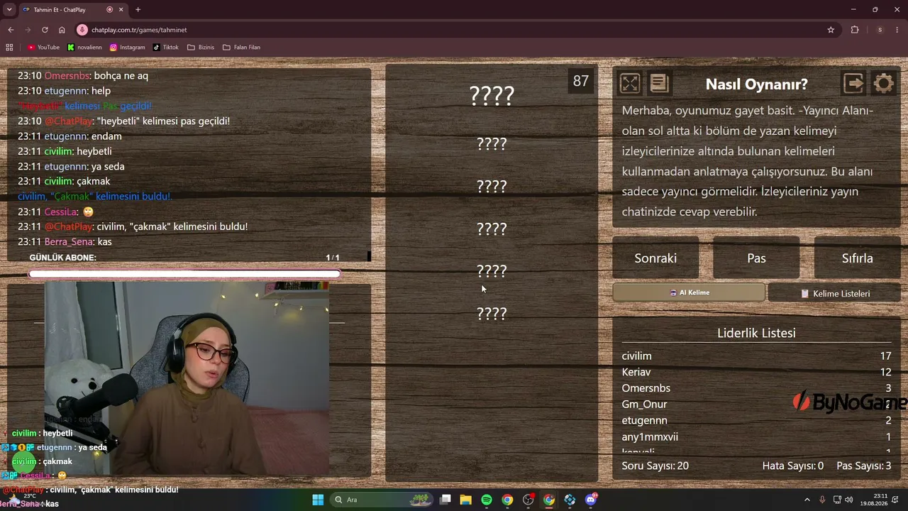This screenshot has width=908, height=511.
Task: Open the Chrome extensions puzzle icon
Action: click(x=855, y=30)
